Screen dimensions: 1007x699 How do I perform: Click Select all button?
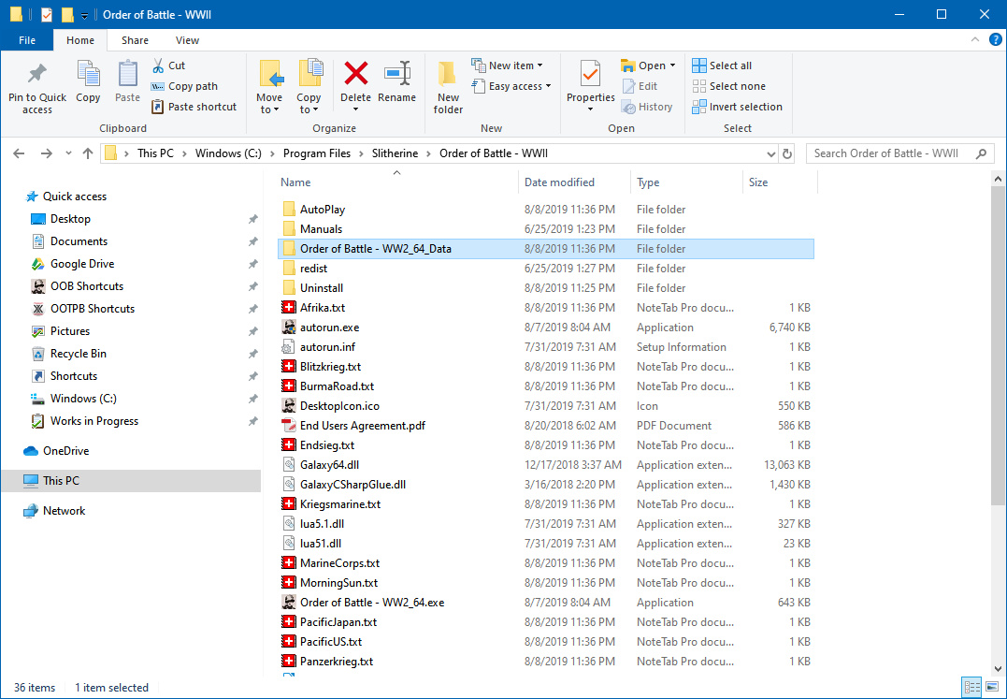[x=722, y=66]
